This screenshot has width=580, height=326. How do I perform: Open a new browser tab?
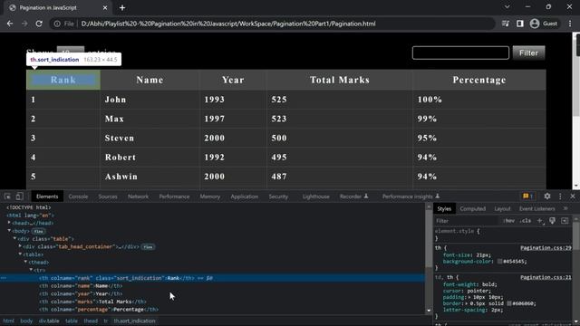tap(122, 8)
